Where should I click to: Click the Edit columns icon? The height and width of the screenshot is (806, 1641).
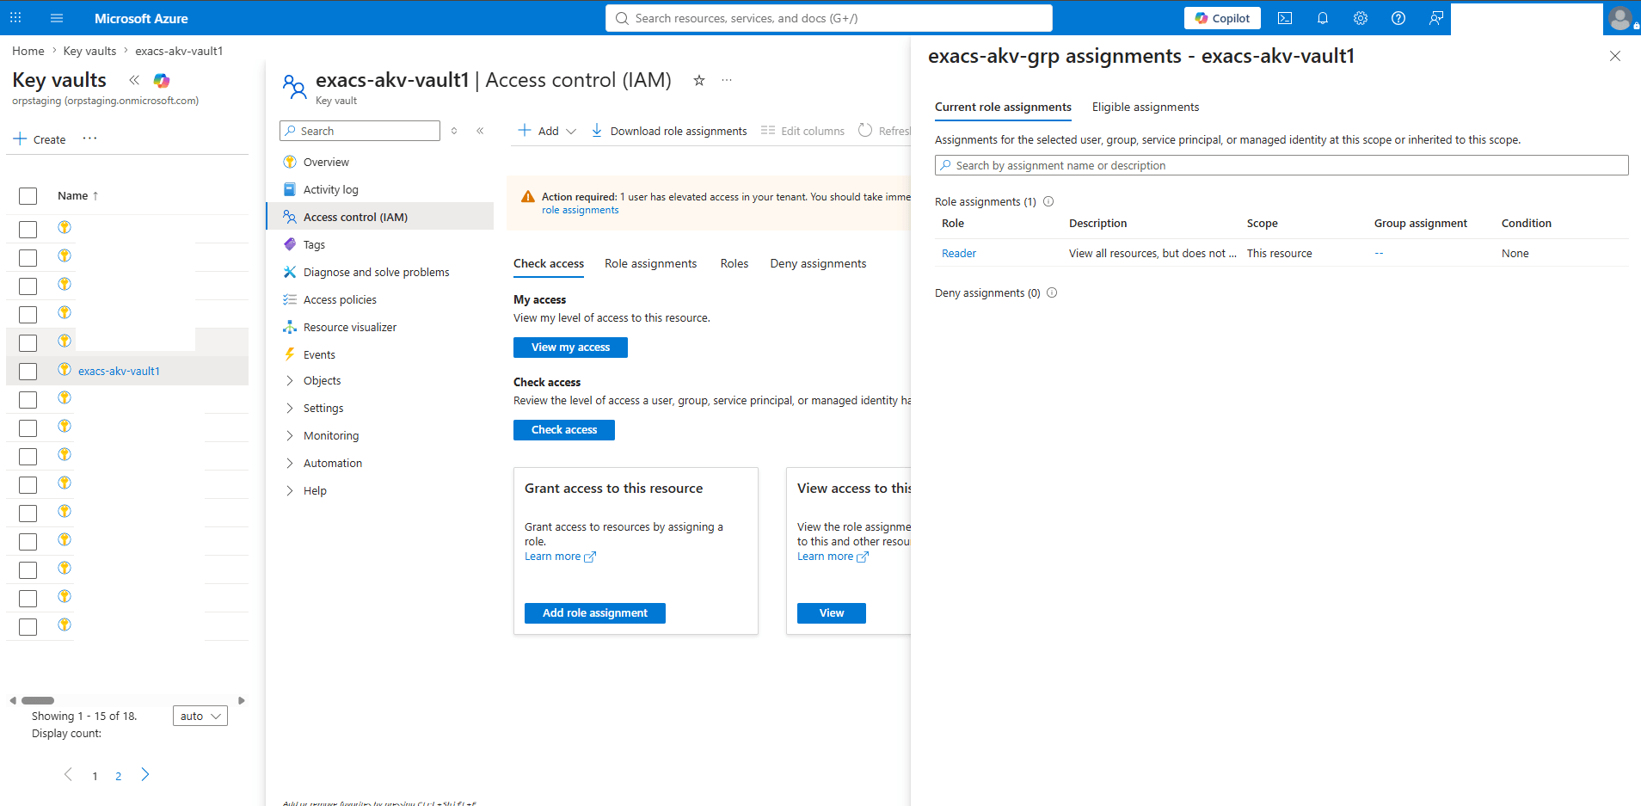coord(768,130)
